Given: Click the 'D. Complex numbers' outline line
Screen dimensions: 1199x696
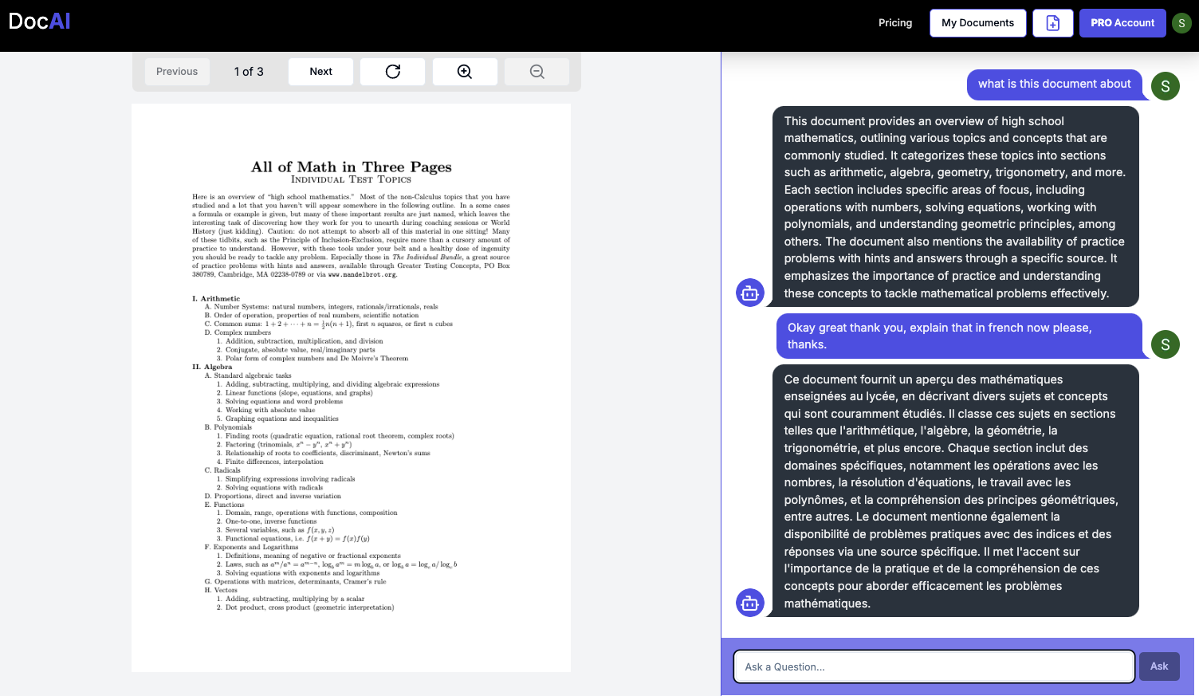Looking at the screenshot, I should 238,332.
